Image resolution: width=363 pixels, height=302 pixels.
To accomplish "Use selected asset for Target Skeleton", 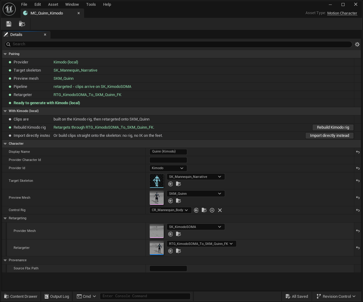I will point(171,184).
